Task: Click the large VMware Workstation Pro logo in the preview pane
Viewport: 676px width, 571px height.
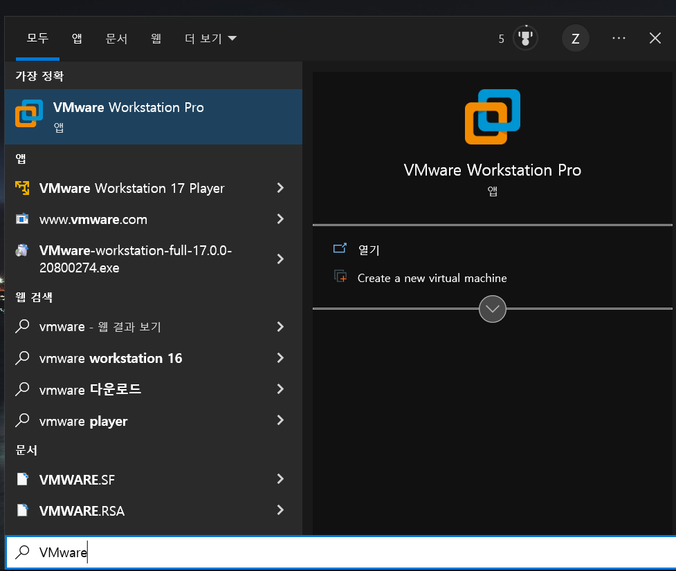Action: [493, 117]
